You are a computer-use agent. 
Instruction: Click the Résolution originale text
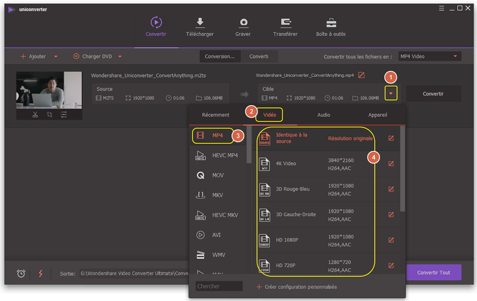[350, 139]
